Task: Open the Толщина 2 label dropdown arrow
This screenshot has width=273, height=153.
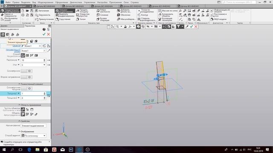Action: point(19,98)
